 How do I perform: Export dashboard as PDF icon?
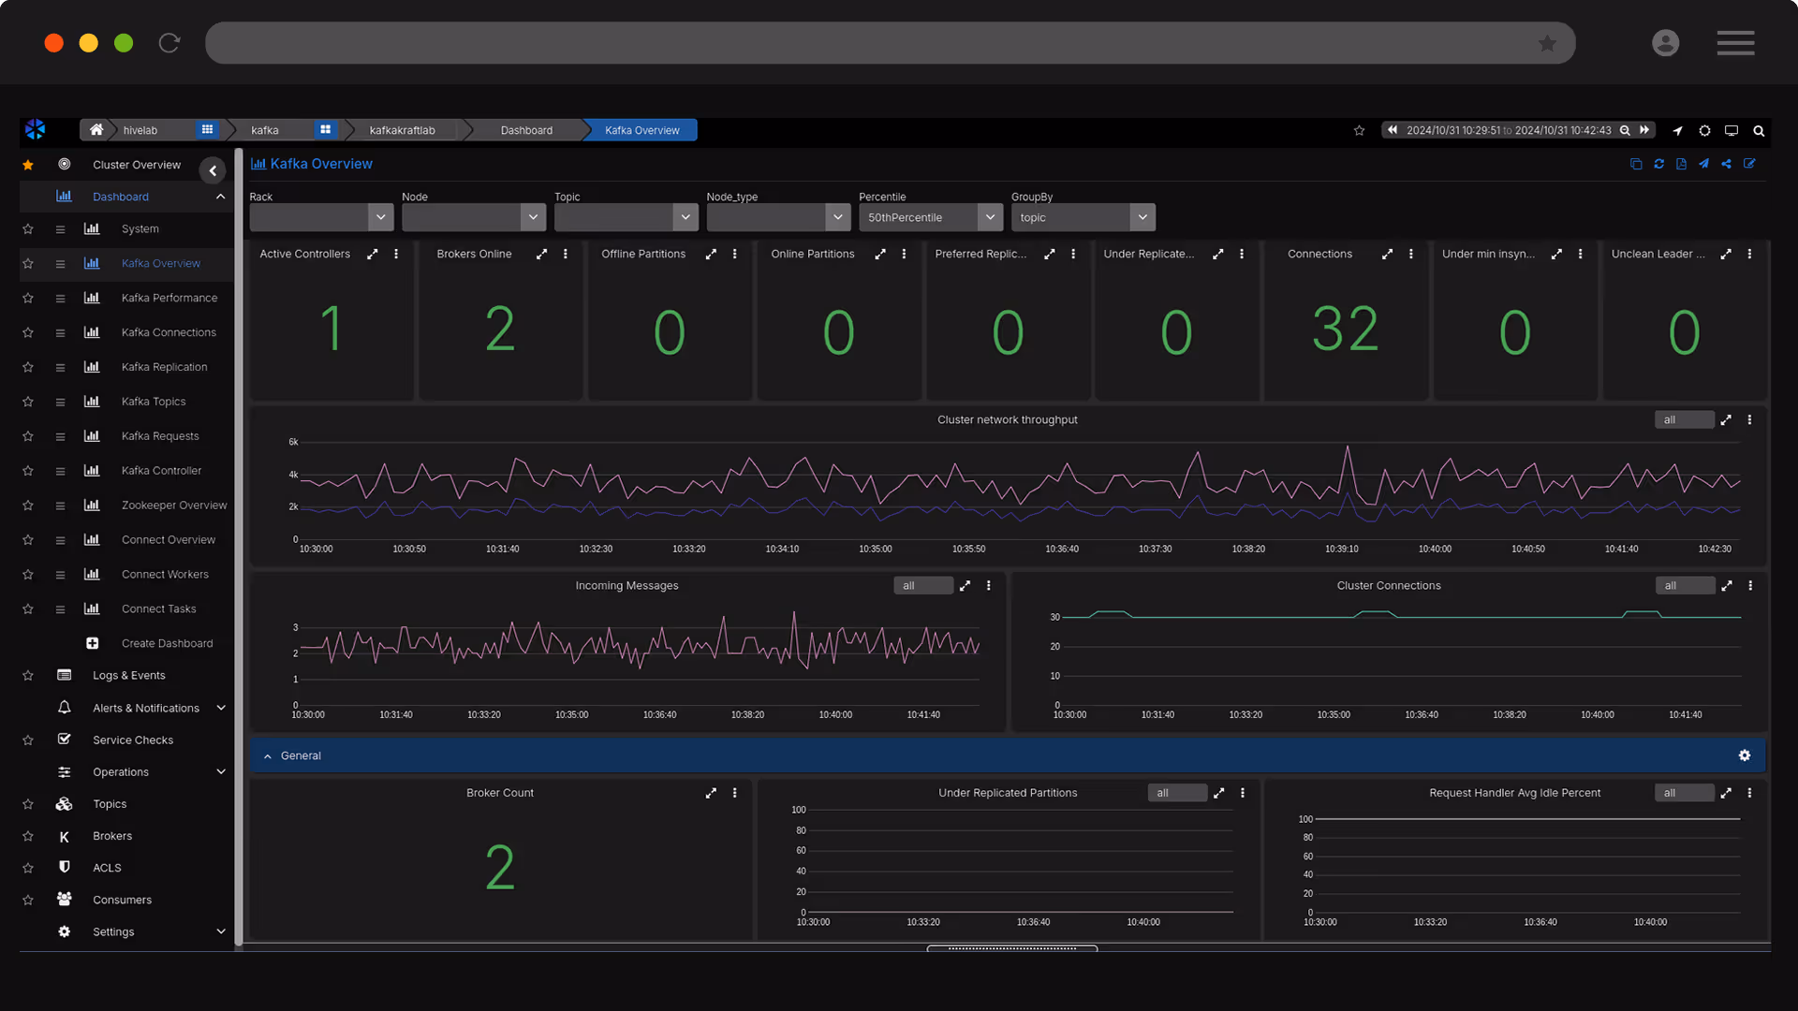[x=1681, y=164]
